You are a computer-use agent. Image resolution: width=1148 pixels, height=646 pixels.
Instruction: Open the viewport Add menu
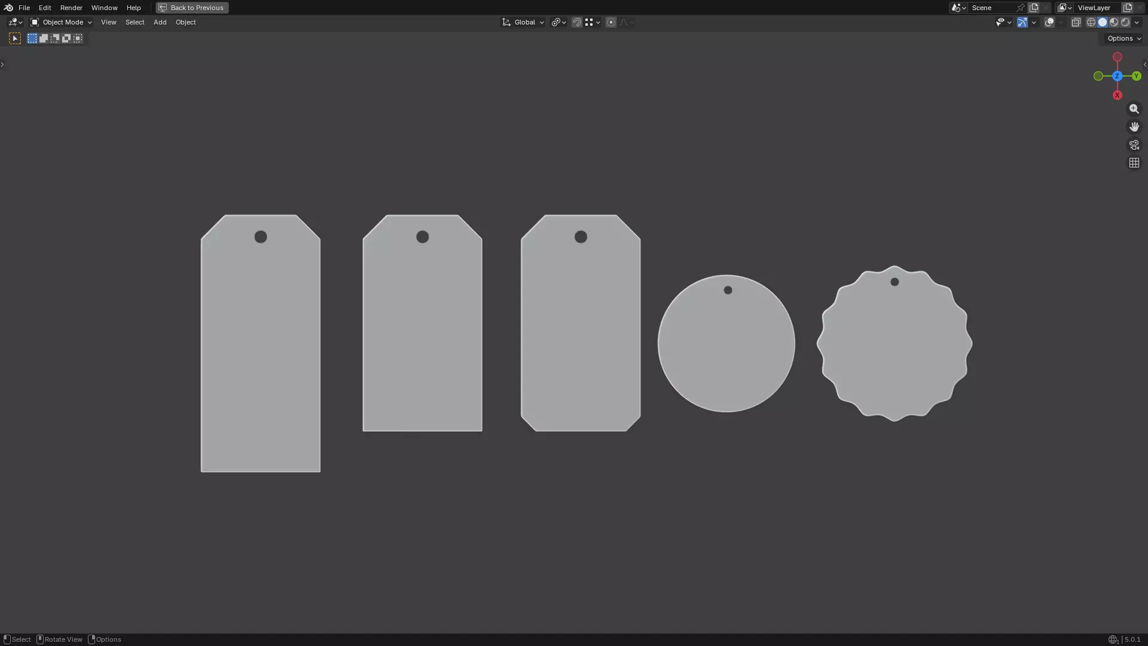pos(160,22)
